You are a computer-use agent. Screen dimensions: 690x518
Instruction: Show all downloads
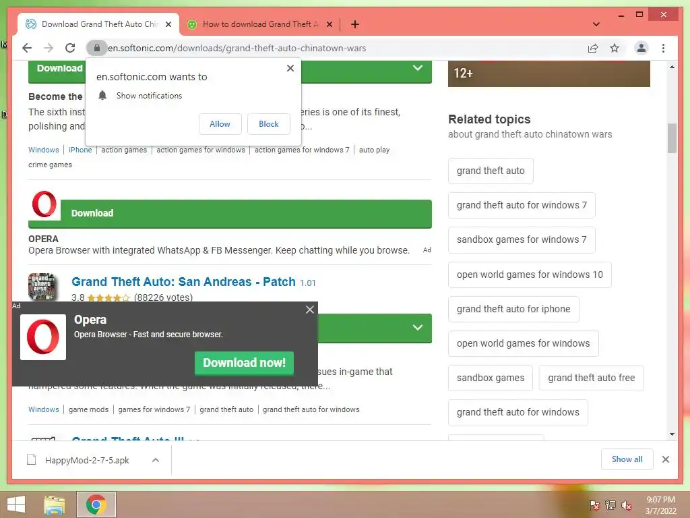[x=627, y=459]
